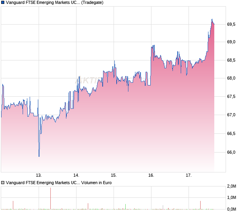Screen dimensions: 242x213
Task: Click the 1,0M volume axis label
Action: [231, 197]
